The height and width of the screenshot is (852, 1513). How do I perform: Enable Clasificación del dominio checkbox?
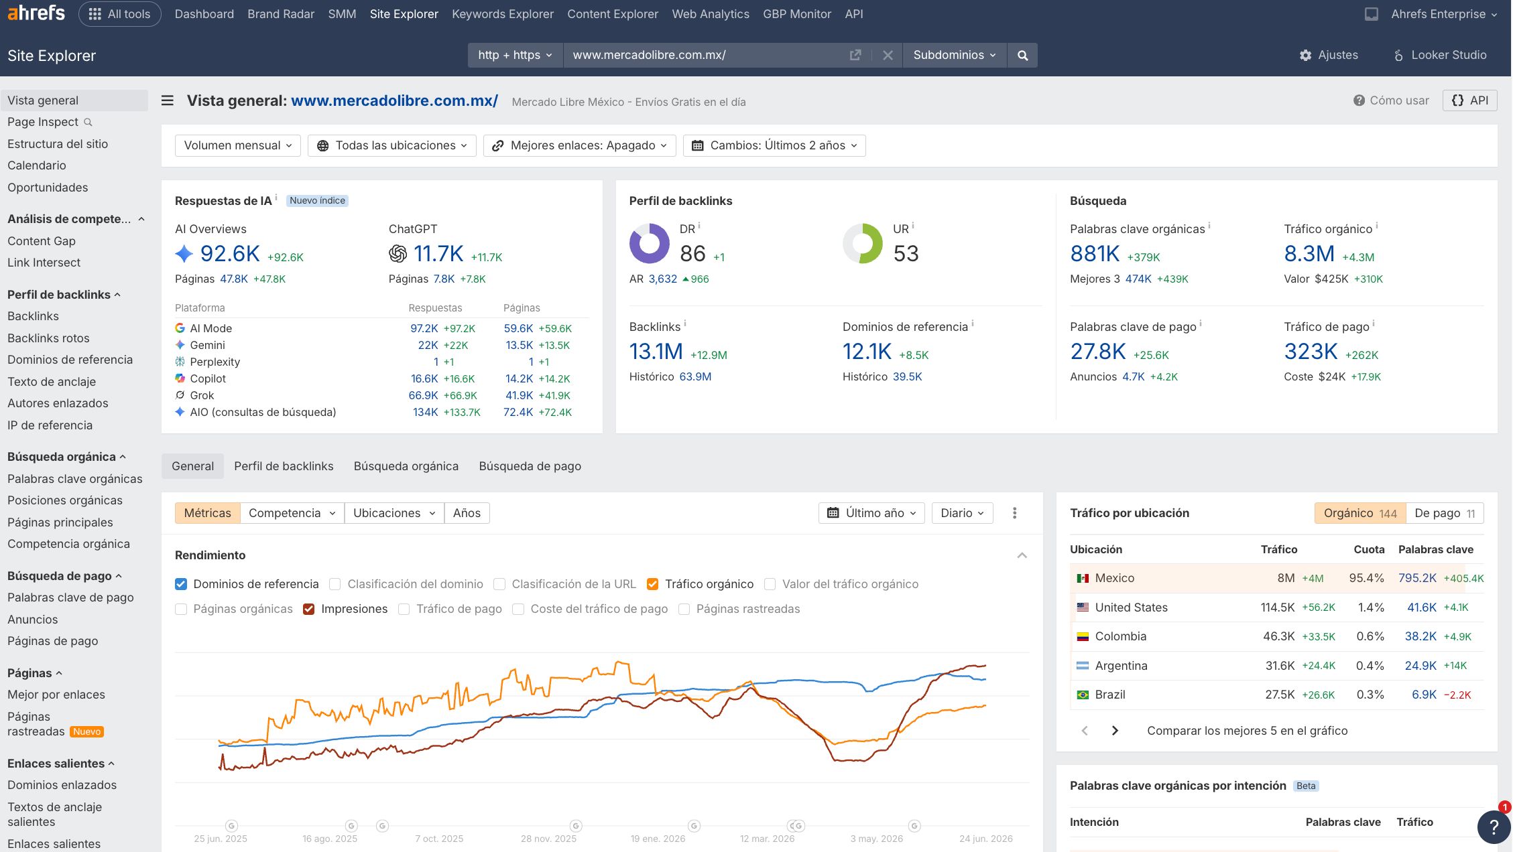click(x=335, y=584)
